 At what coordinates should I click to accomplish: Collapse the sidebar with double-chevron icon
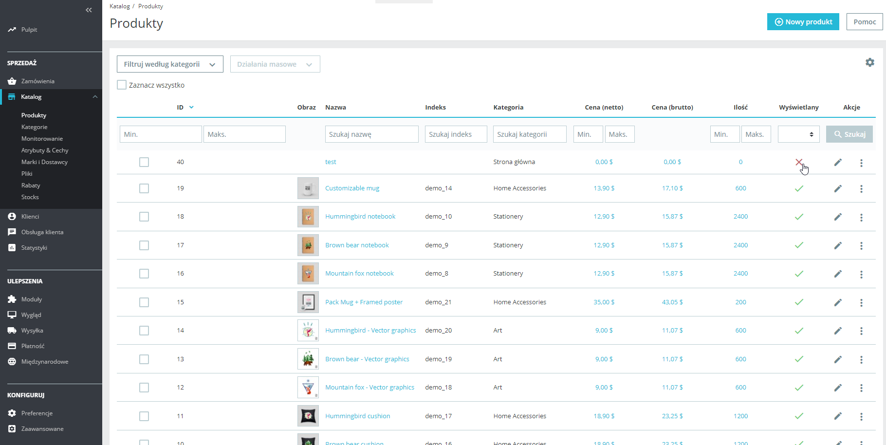tap(89, 10)
